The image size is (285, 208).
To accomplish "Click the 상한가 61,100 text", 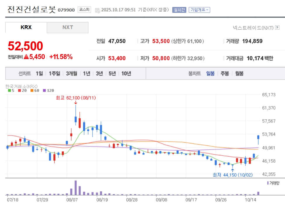I will click(x=187, y=41).
